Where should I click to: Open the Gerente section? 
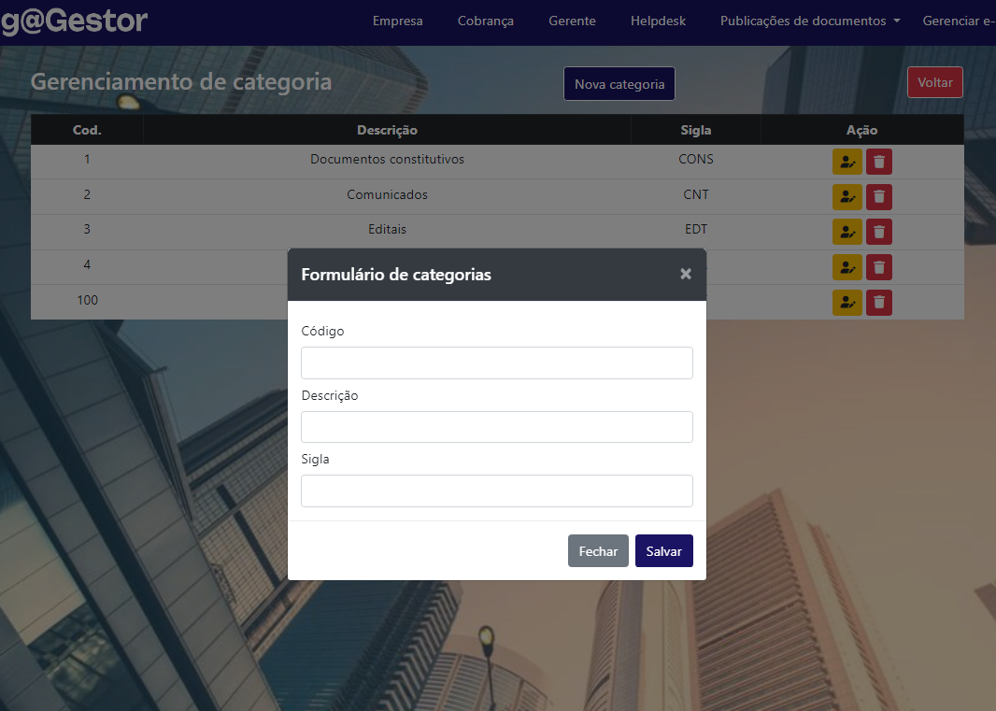(x=572, y=20)
